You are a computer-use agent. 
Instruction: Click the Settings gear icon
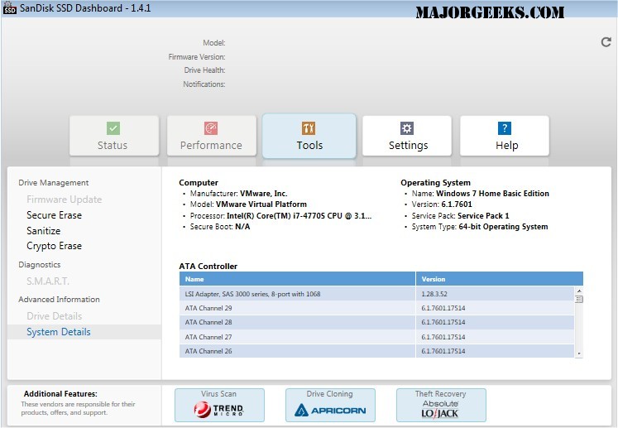407,128
